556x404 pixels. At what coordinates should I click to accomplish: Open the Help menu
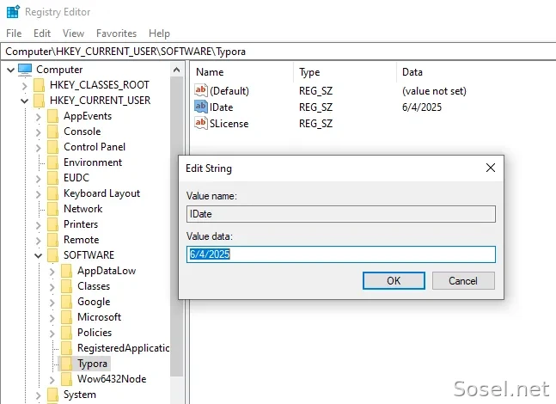[159, 34]
